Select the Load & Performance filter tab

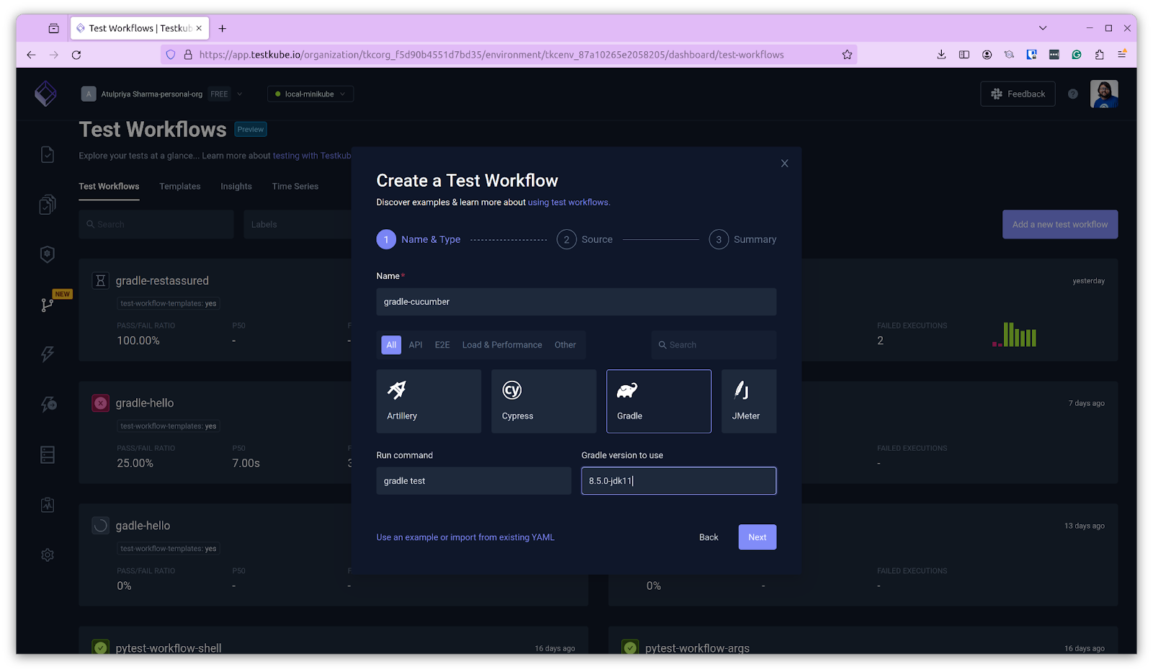(502, 345)
